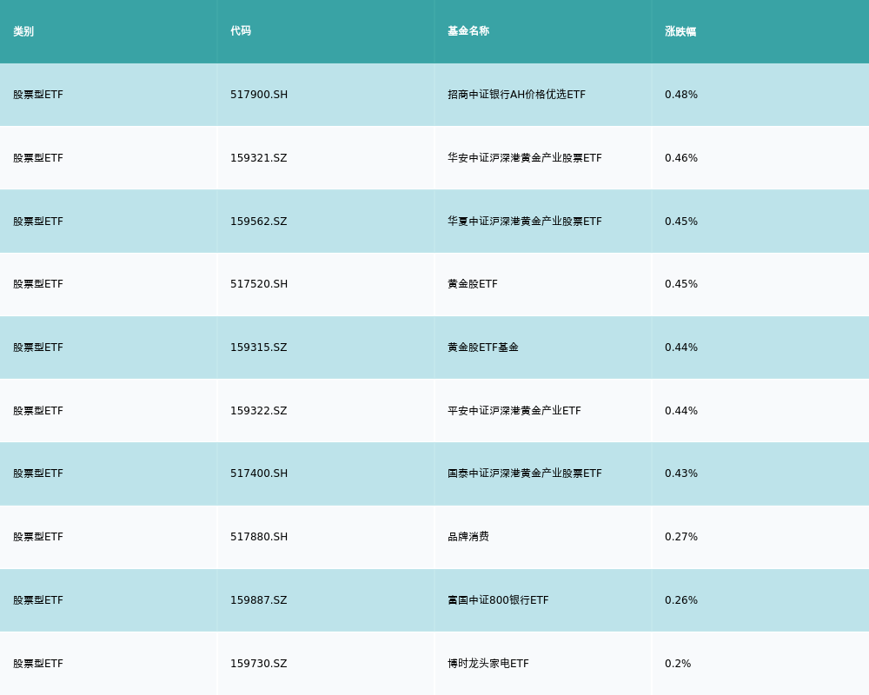Click fund name 华夏中证沪深港黄金产业股票ETF

(x=525, y=222)
